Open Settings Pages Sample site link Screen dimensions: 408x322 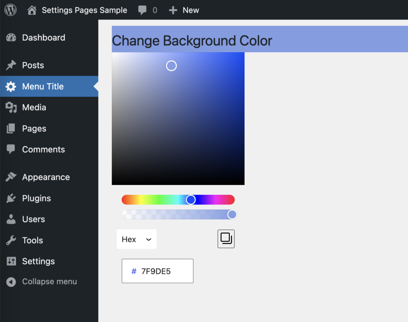[x=84, y=10]
